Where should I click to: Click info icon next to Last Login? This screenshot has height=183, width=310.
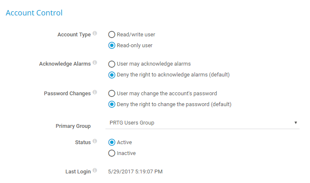pos(95,170)
